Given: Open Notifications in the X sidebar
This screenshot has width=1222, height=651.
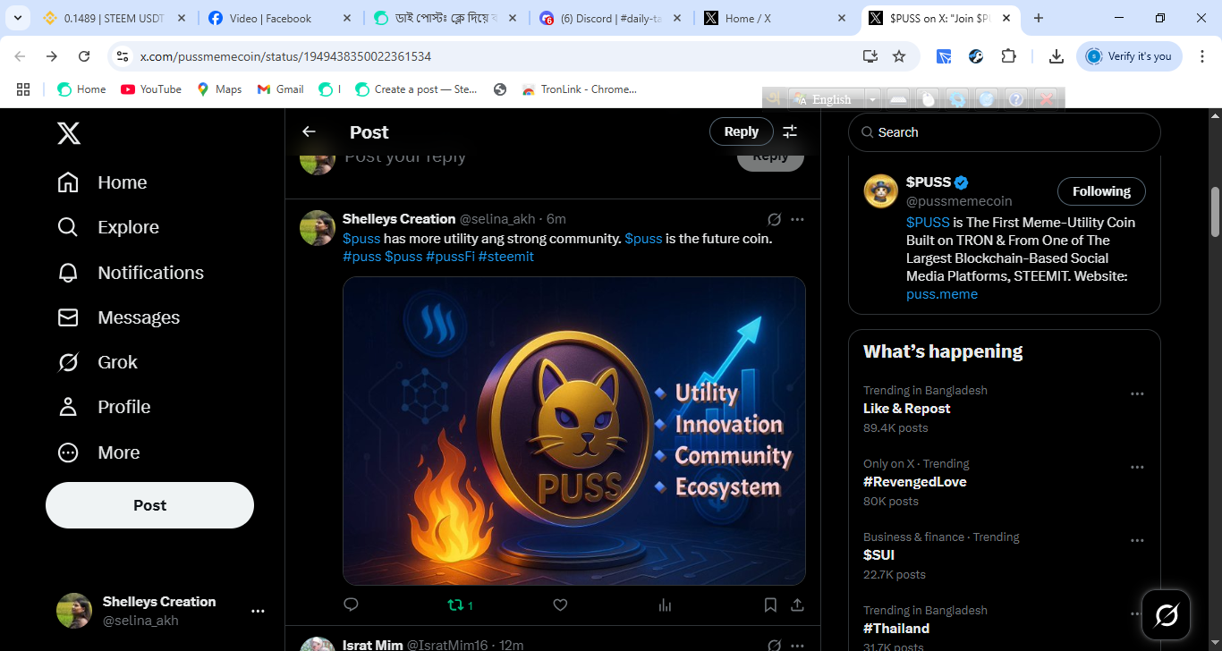Looking at the screenshot, I should 131,273.
